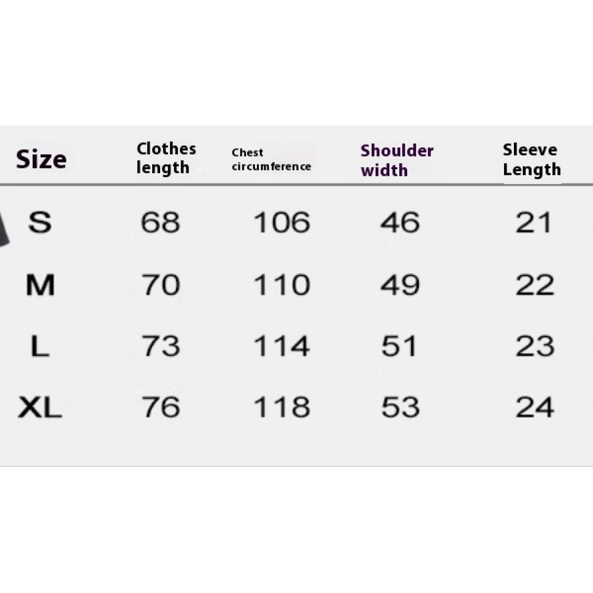Click the sleeve length value 22
The height and width of the screenshot is (593, 593).
click(534, 285)
